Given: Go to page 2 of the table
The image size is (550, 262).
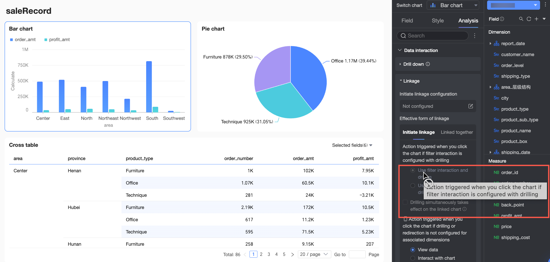Looking at the screenshot, I should [261, 254].
